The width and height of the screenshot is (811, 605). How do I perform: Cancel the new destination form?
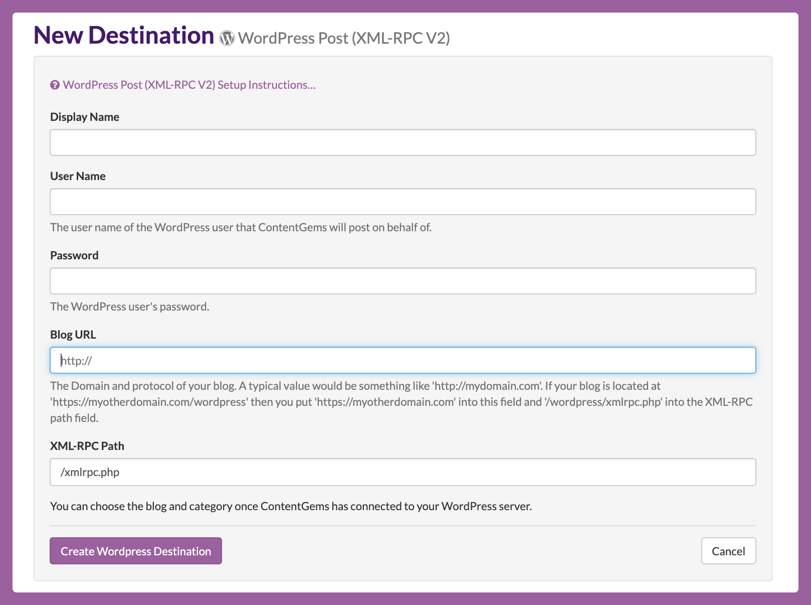pyautogui.click(x=728, y=551)
